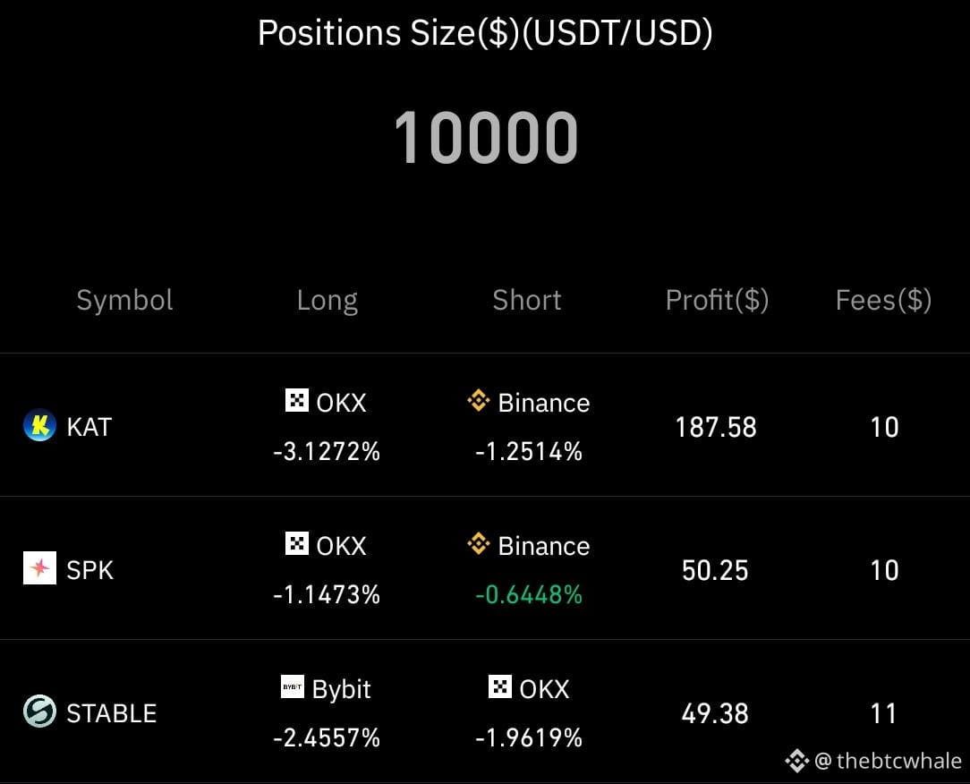Click the green -0.6448% SPK short rate
This screenshot has width=970, height=784.
tap(529, 594)
